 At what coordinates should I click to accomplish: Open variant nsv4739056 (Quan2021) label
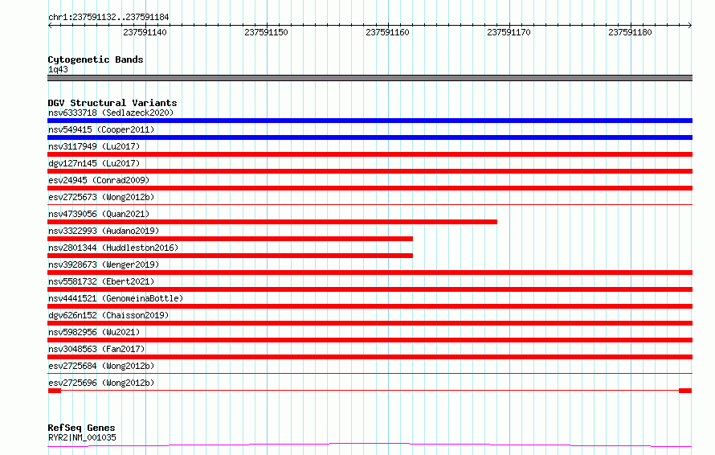pyautogui.click(x=99, y=214)
